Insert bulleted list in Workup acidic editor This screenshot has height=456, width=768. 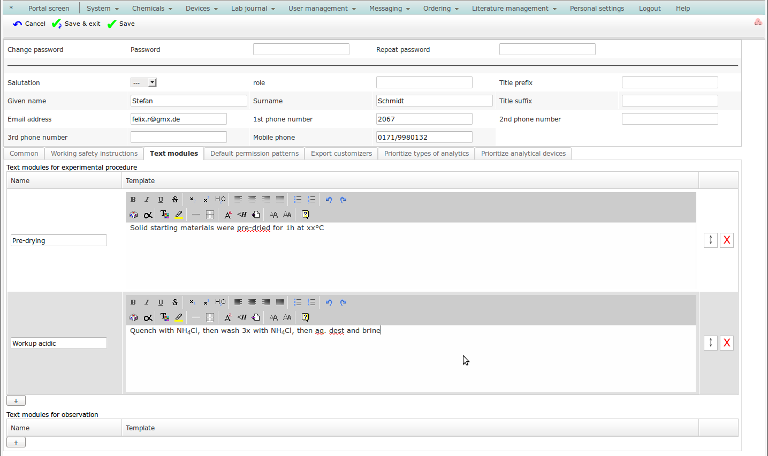tap(298, 302)
